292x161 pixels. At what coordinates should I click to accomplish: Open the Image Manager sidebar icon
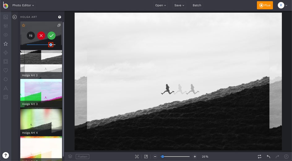tap(6, 17)
